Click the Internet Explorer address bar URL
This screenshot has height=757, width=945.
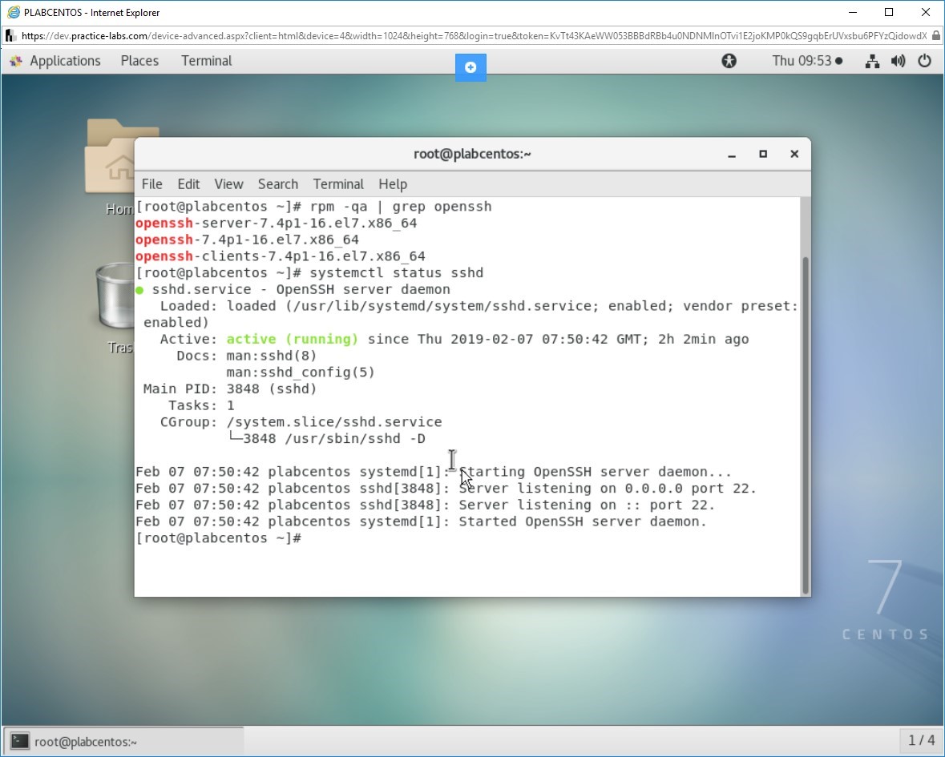474,36
